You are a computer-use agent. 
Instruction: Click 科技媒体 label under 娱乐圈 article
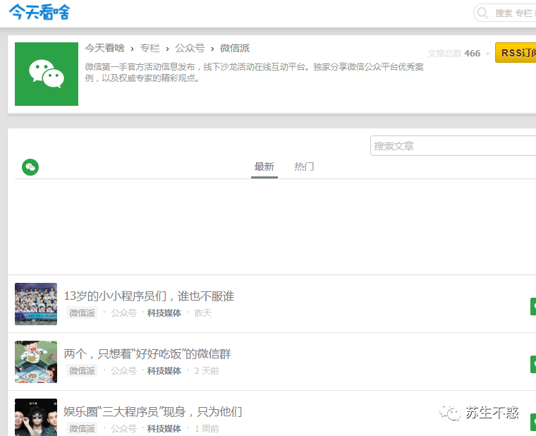(x=164, y=428)
